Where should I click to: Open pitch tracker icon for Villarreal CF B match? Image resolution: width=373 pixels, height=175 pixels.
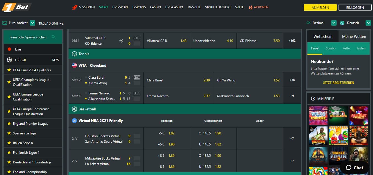[137, 38]
